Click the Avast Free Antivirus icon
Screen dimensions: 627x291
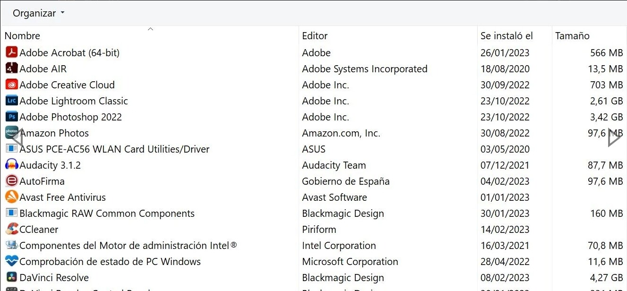11,197
